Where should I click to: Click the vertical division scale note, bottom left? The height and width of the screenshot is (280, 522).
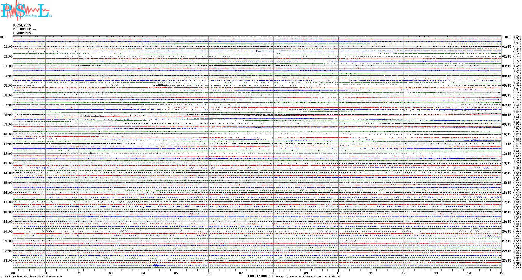tap(34, 276)
